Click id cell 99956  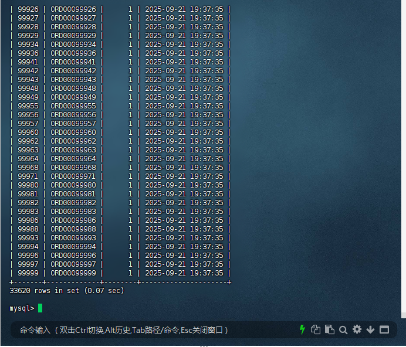coord(28,115)
